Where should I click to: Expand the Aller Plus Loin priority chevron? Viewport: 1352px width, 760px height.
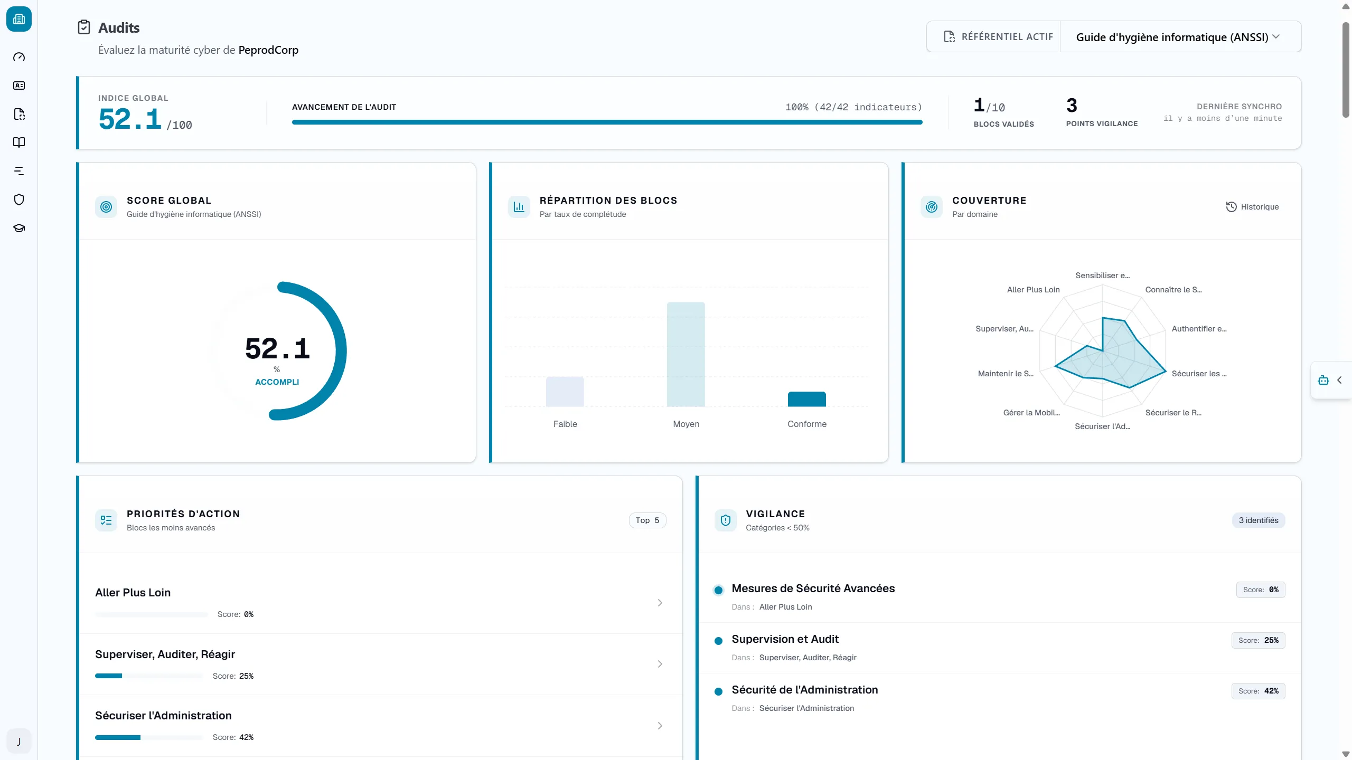pos(660,603)
